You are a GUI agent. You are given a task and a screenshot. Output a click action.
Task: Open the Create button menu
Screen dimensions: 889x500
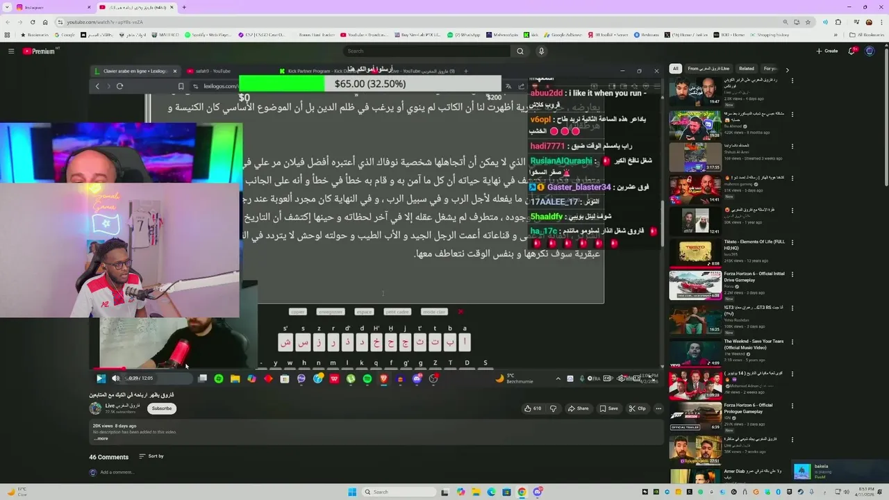(x=827, y=51)
